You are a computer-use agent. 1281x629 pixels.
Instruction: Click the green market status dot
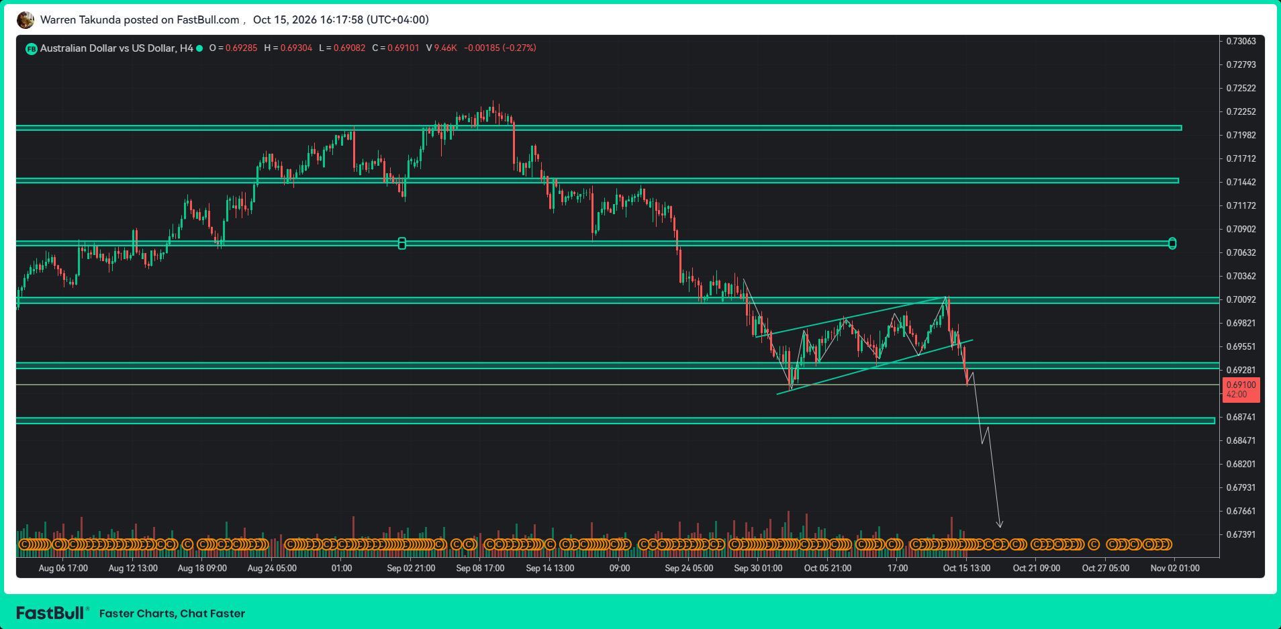coord(199,48)
